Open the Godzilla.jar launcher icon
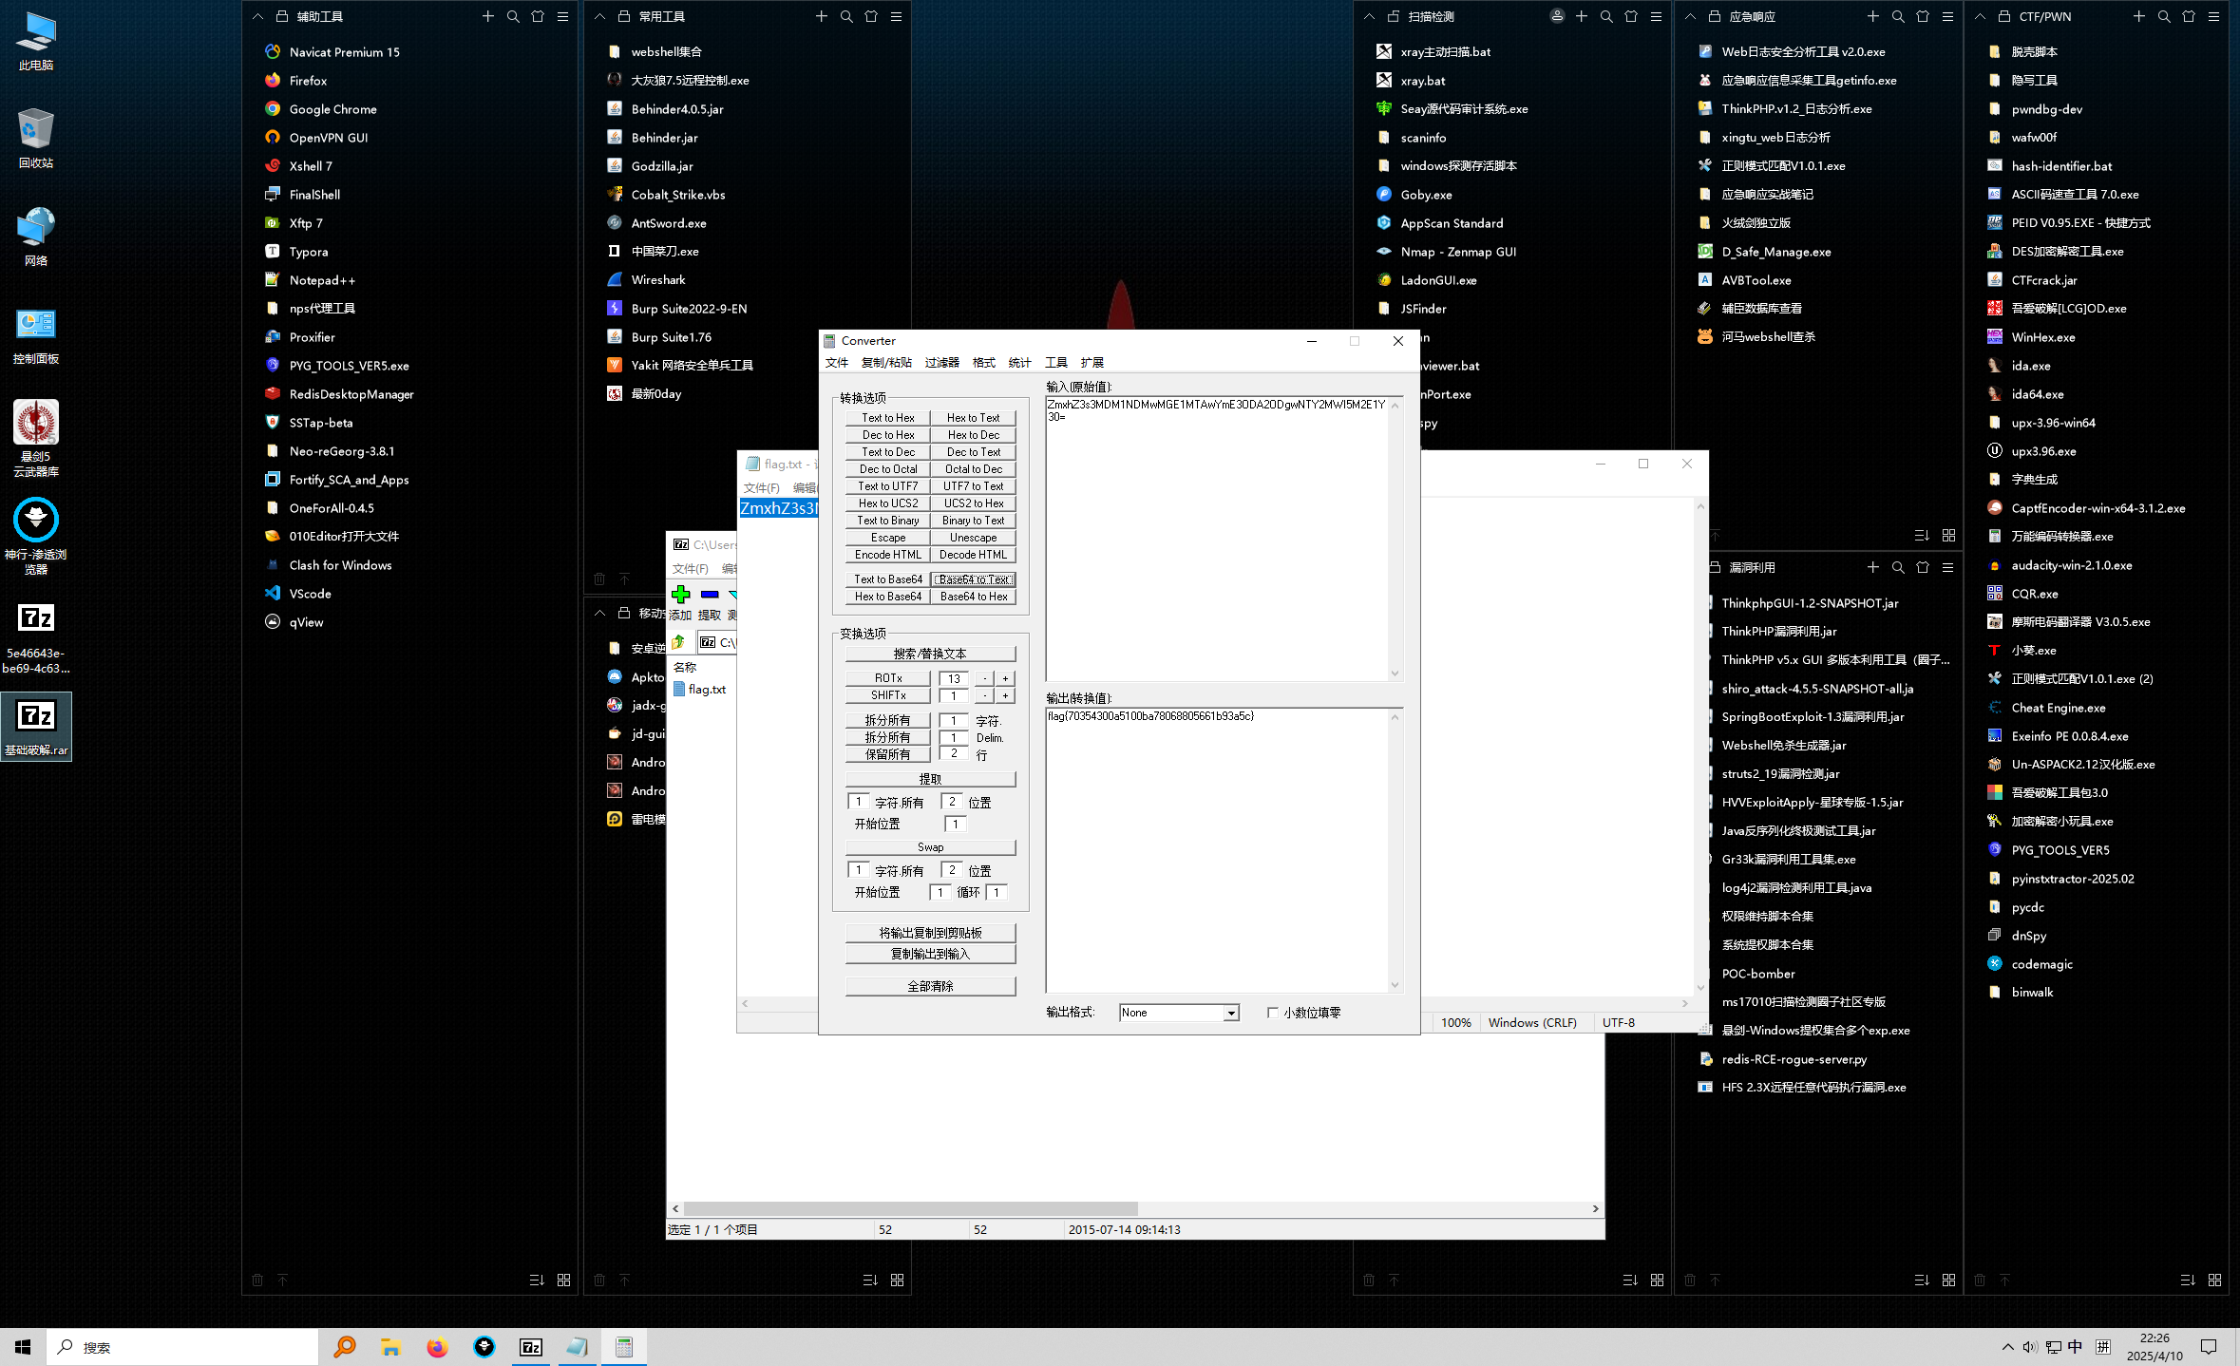Image resolution: width=2240 pixels, height=1366 pixels. click(615, 166)
